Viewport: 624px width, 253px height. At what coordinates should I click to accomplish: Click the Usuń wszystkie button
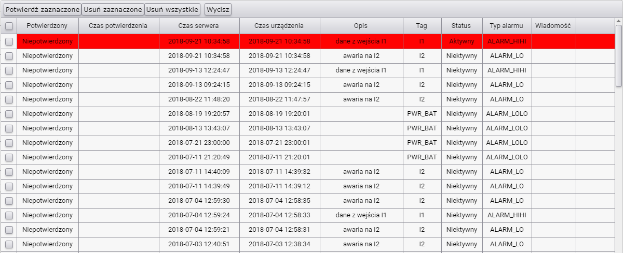(172, 9)
